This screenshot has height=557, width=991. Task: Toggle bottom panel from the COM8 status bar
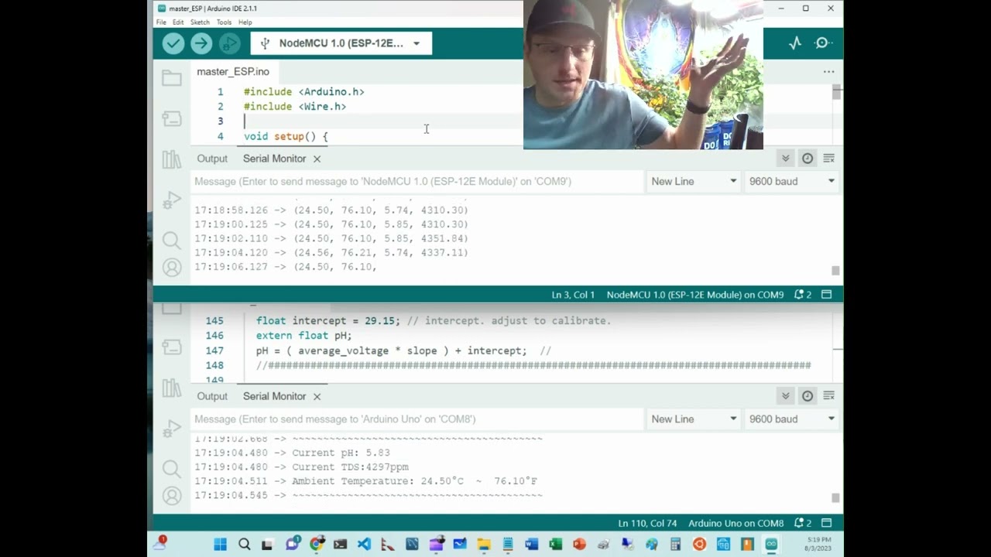pos(826,524)
